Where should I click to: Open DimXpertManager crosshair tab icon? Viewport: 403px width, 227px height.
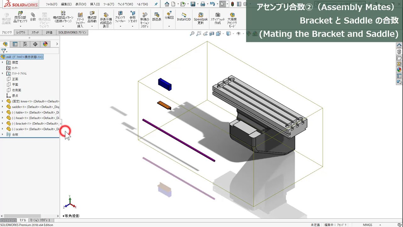point(35,44)
